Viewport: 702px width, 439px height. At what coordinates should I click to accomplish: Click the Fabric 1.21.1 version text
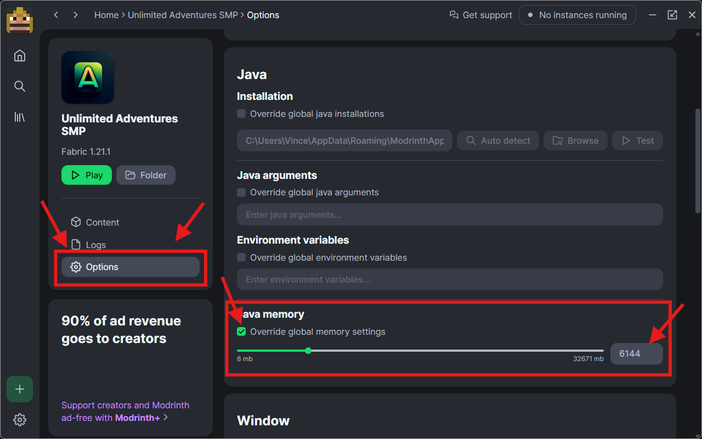coord(86,151)
